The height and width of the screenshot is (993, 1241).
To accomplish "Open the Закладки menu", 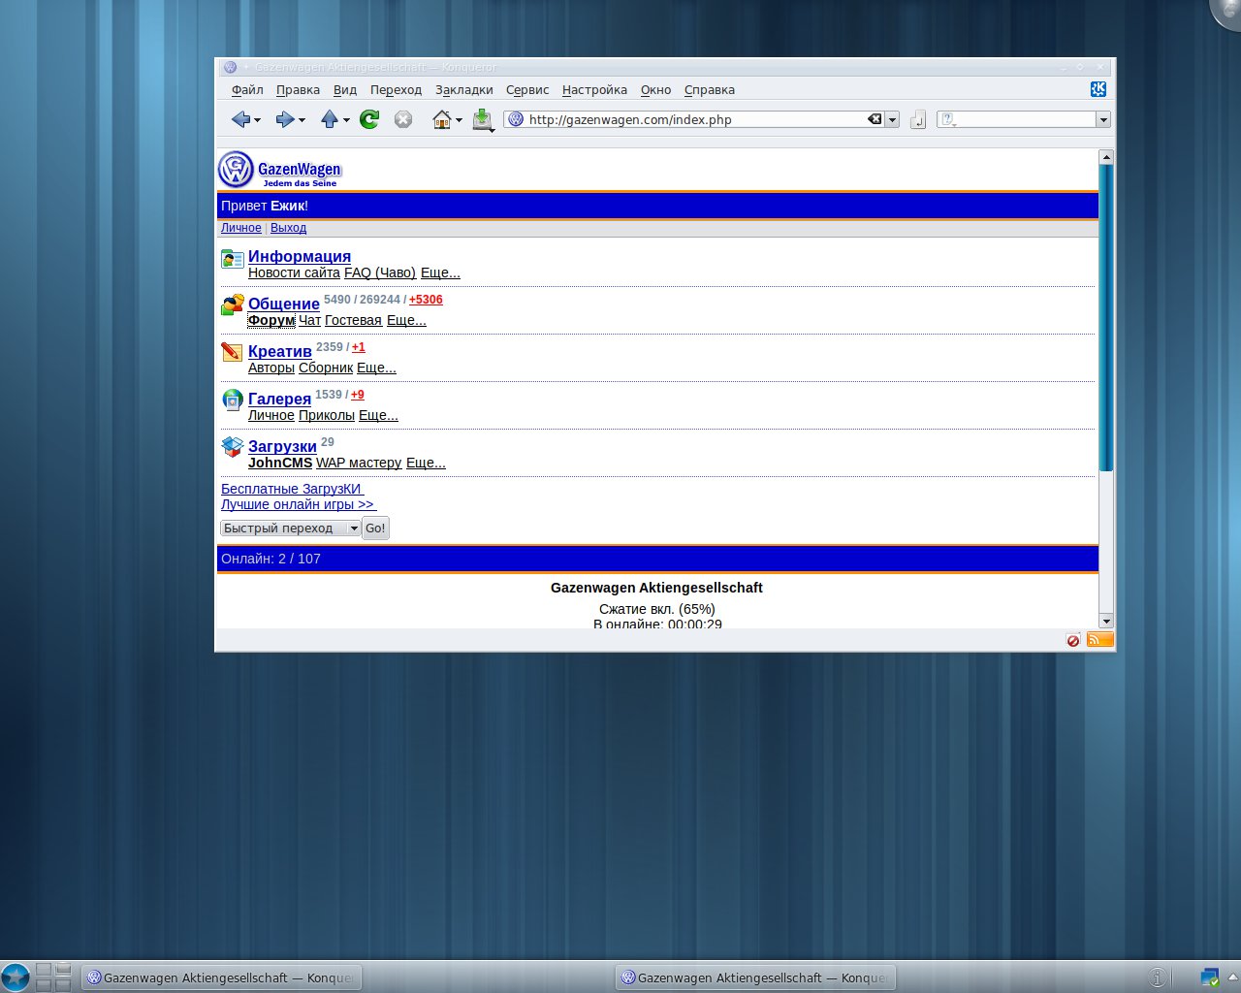I will tap(463, 89).
